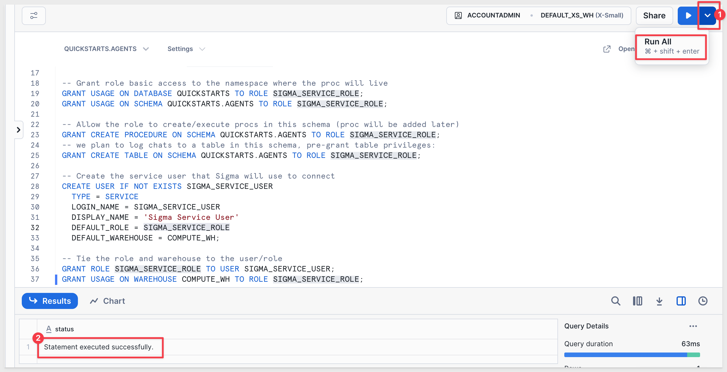Image resolution: width=727 pixels, height=372 pixels.
Task: Click the Share button
Action: click(x=654, y=15)
